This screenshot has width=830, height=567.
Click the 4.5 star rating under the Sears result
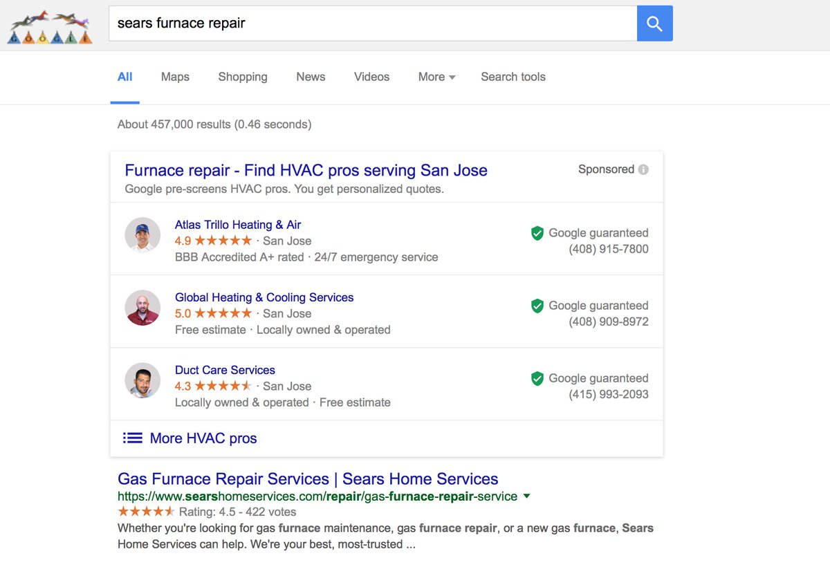pos(147,512)
